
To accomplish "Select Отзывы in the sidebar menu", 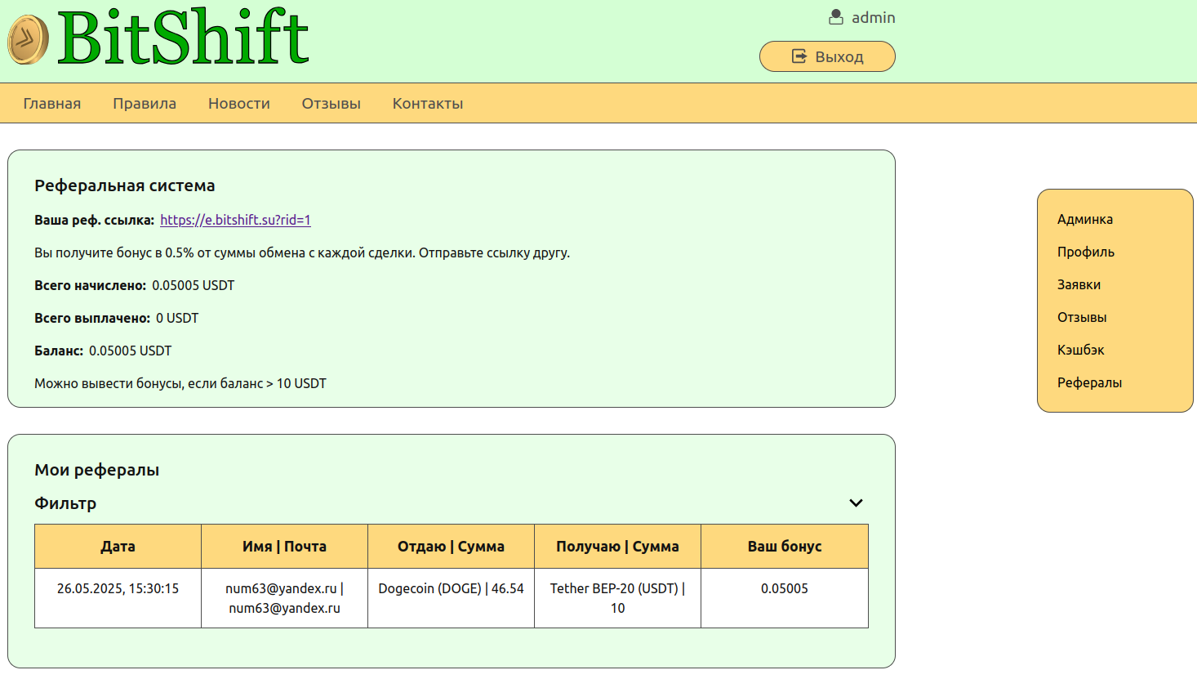I will coord(1082,317).
